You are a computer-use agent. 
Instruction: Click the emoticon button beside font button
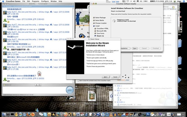40,85
